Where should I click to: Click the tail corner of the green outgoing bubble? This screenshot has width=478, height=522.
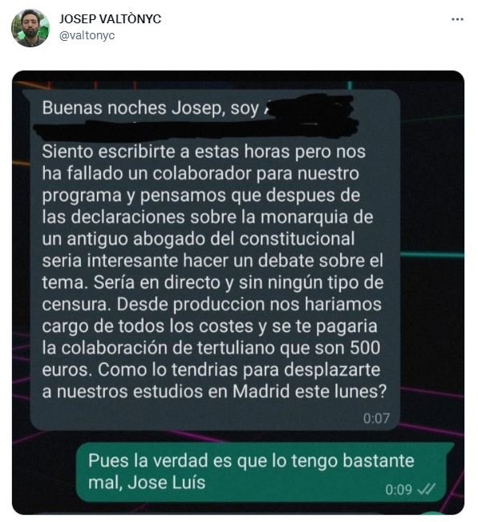click(x=450, y=447)
